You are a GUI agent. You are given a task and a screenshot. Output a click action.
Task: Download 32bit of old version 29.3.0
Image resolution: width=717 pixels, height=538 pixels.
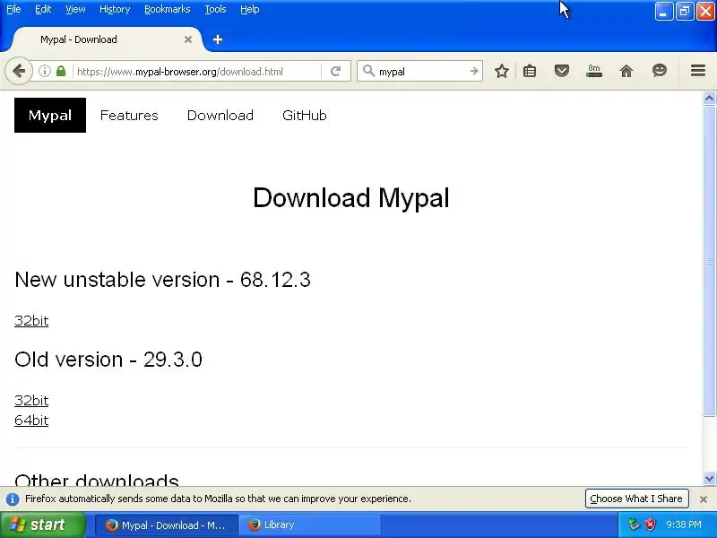pyautogui.click(x=31, y=400)
